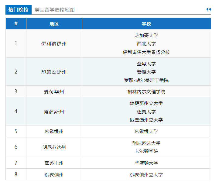The width and height of the screenshot is (219, 182).
Task: Select 伊利诺伊州 region cell
Action: pos(54,43)
